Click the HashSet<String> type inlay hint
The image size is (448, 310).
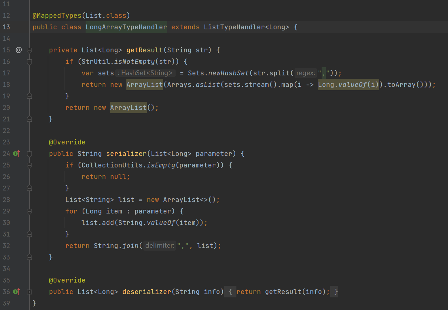click(x=145, y=73)
